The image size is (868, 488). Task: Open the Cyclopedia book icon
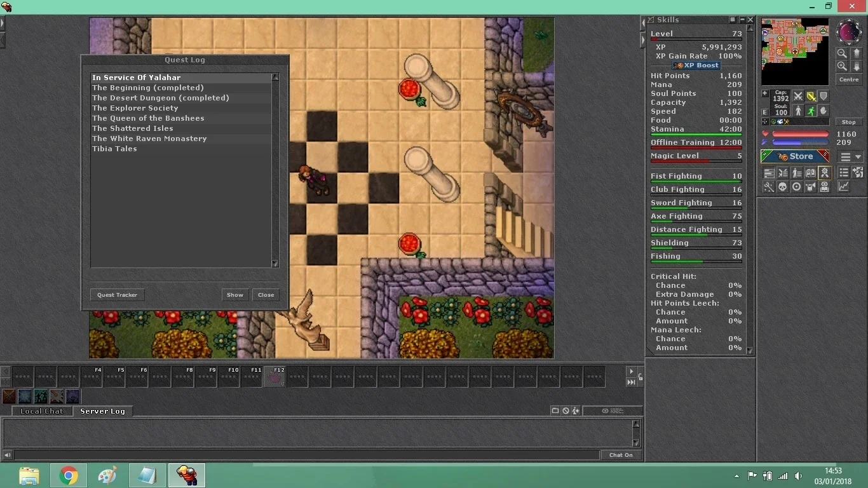(825, 186)
